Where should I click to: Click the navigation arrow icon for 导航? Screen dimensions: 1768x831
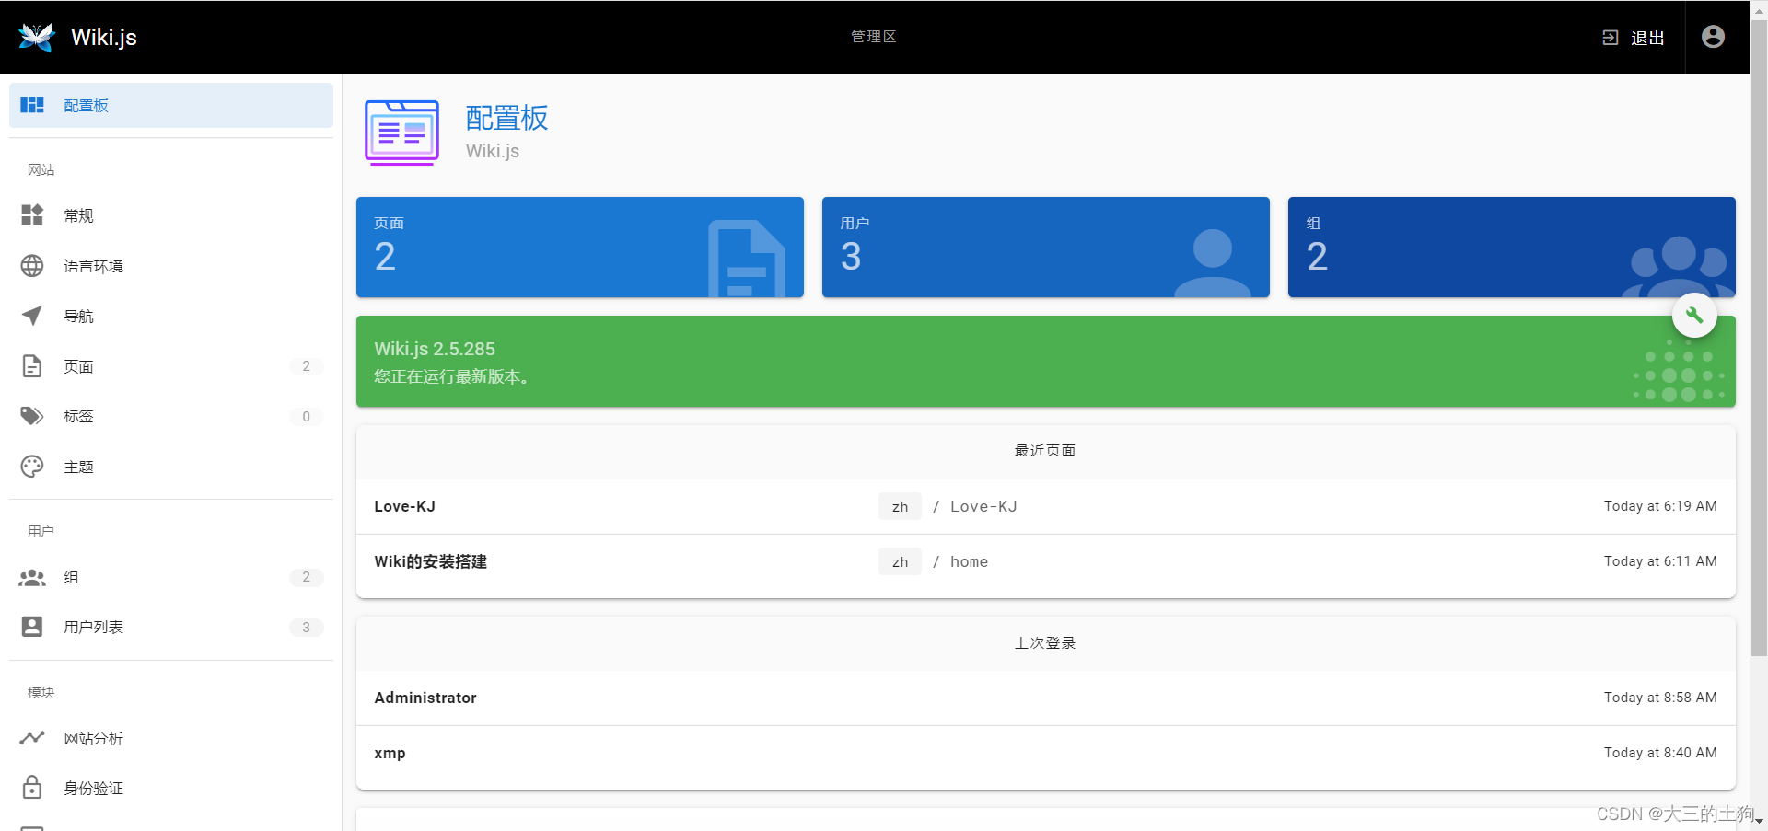pos(32,316)
